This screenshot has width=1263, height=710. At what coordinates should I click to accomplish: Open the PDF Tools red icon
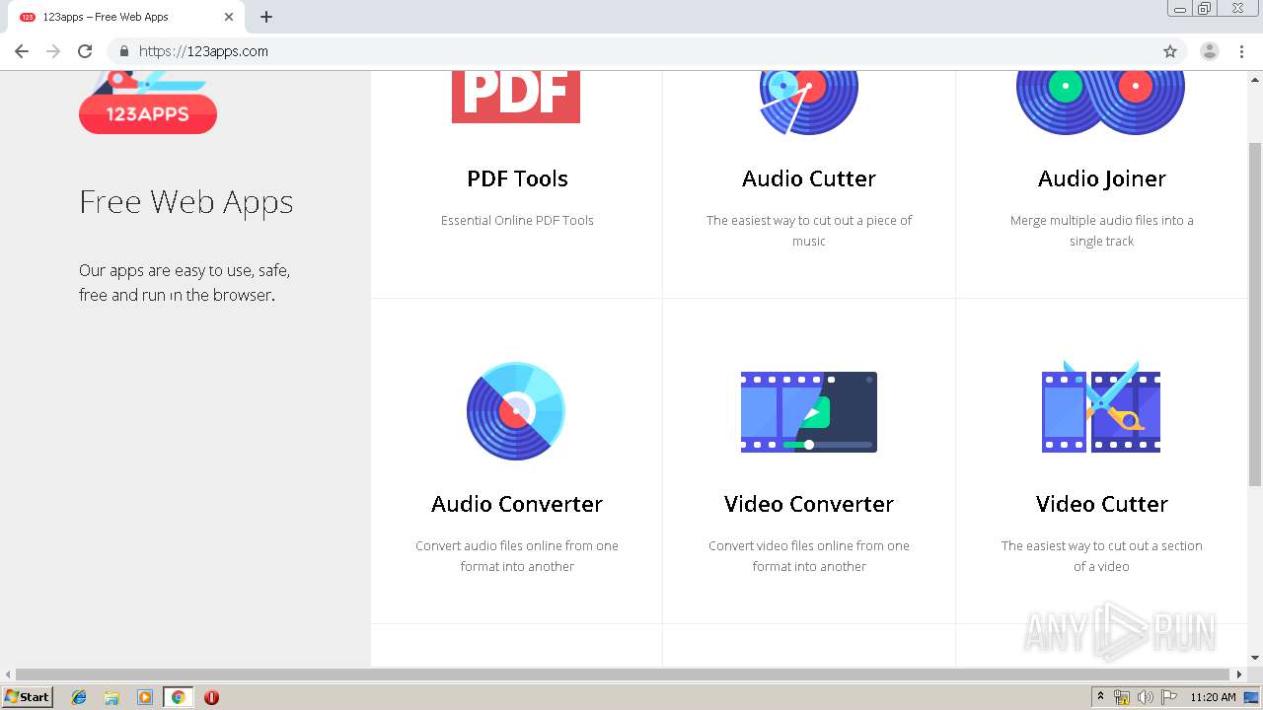pos(516,97)
